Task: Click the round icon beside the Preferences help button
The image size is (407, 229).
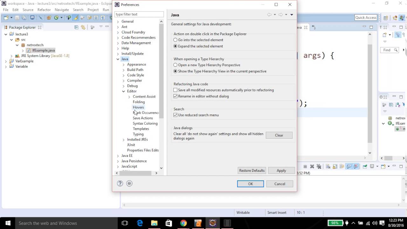Action: (129, 183)
